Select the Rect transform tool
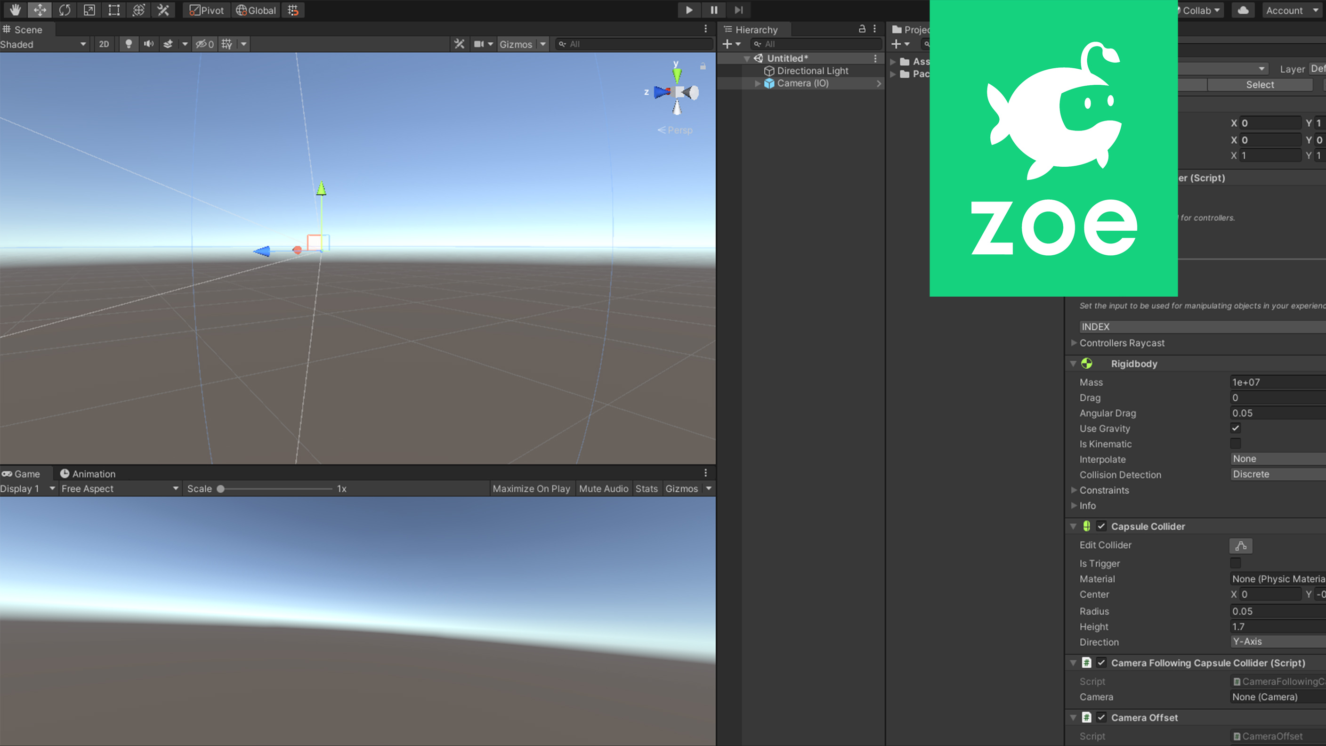1326x746 pixels. (114, 10)
